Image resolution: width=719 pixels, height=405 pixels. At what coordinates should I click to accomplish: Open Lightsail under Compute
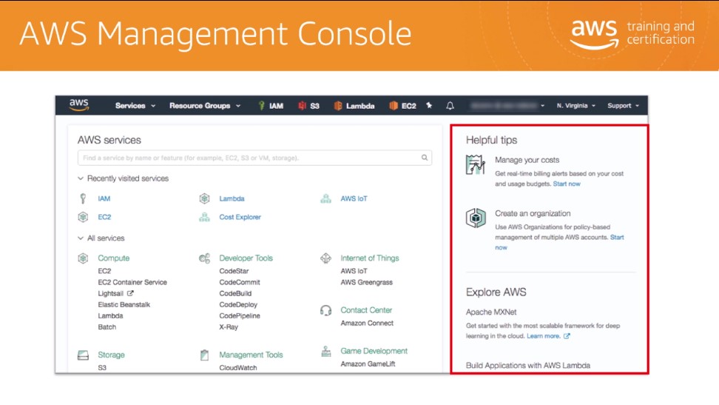110,293
